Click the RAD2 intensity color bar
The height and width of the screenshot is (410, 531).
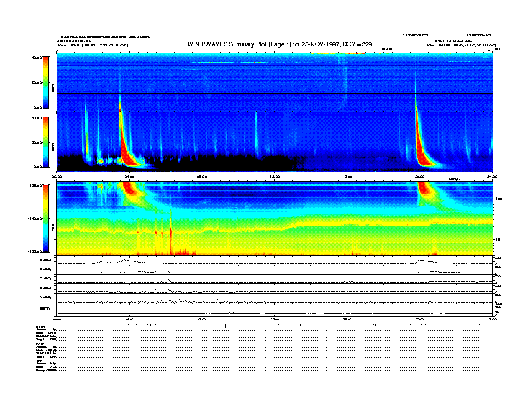click(46, 82)
